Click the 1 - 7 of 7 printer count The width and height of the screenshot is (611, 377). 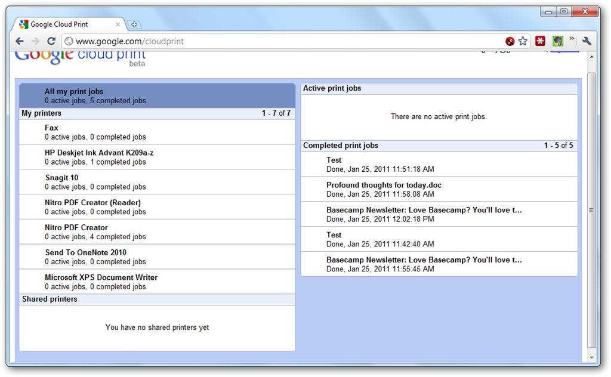pyautogui.click(x=276, y=113)
